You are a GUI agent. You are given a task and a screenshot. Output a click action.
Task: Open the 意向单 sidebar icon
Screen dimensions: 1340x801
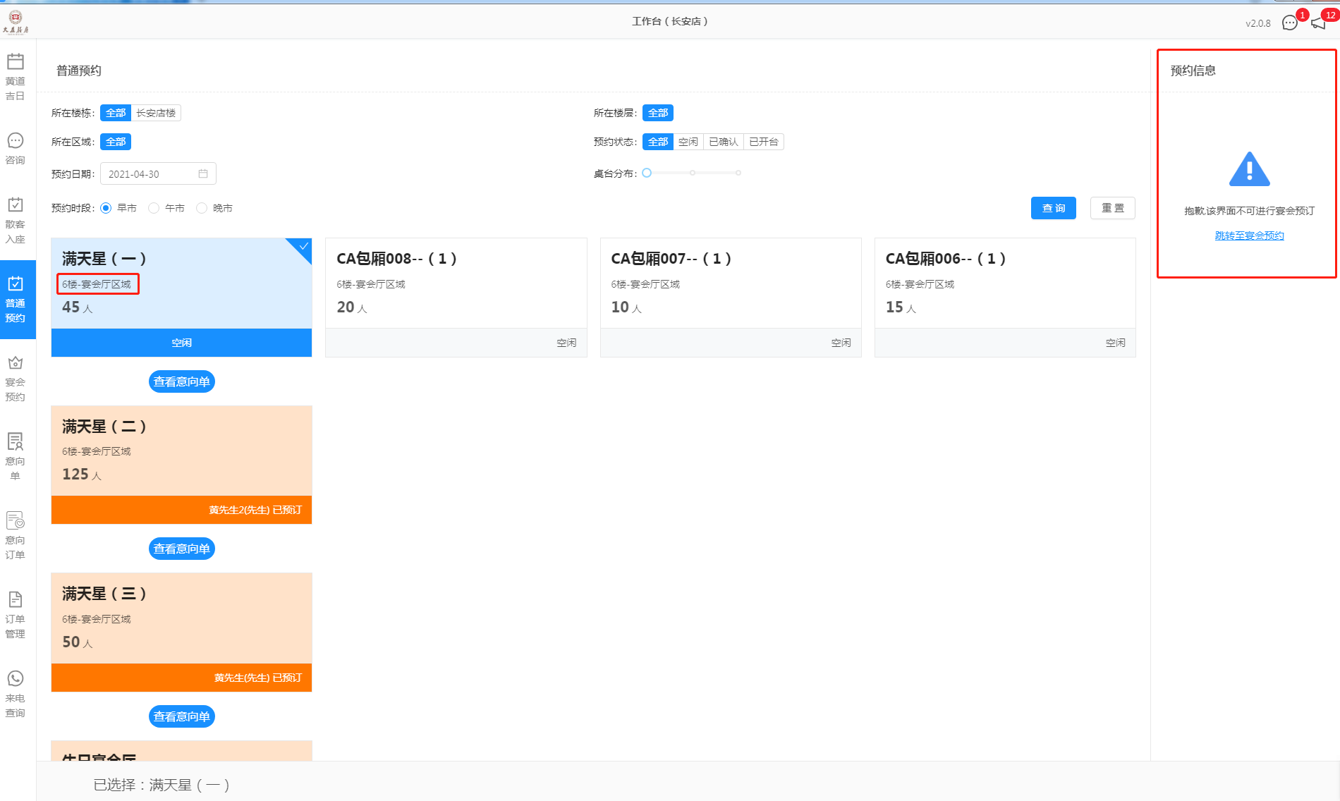coord(16,458)
